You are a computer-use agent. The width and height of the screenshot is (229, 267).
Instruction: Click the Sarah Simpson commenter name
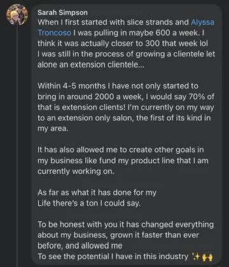(x=62, y=13)
